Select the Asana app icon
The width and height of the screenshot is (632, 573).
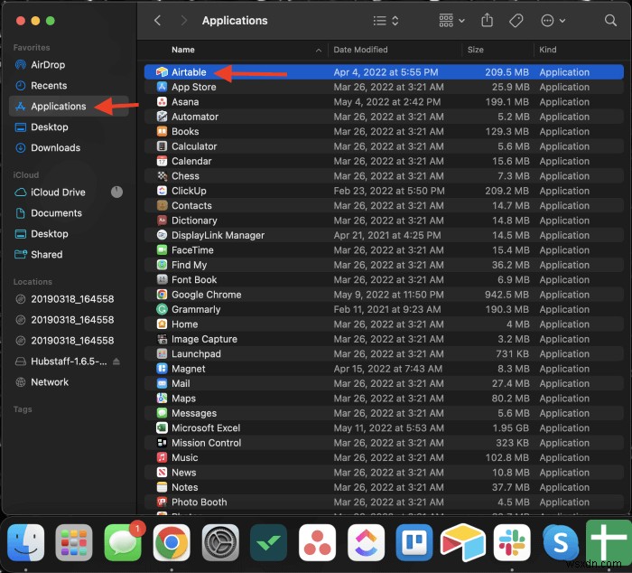(162, 102)
